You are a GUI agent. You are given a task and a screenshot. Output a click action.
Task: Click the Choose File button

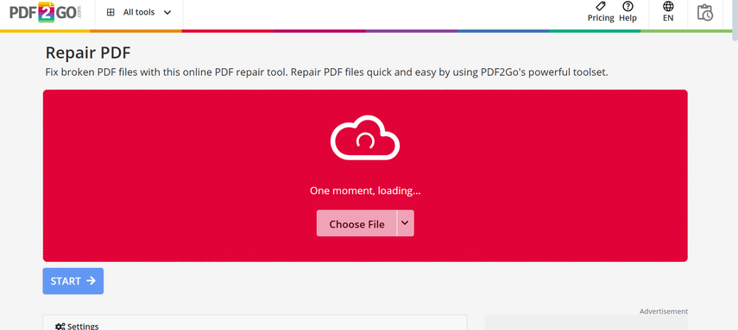coord(356,224)
